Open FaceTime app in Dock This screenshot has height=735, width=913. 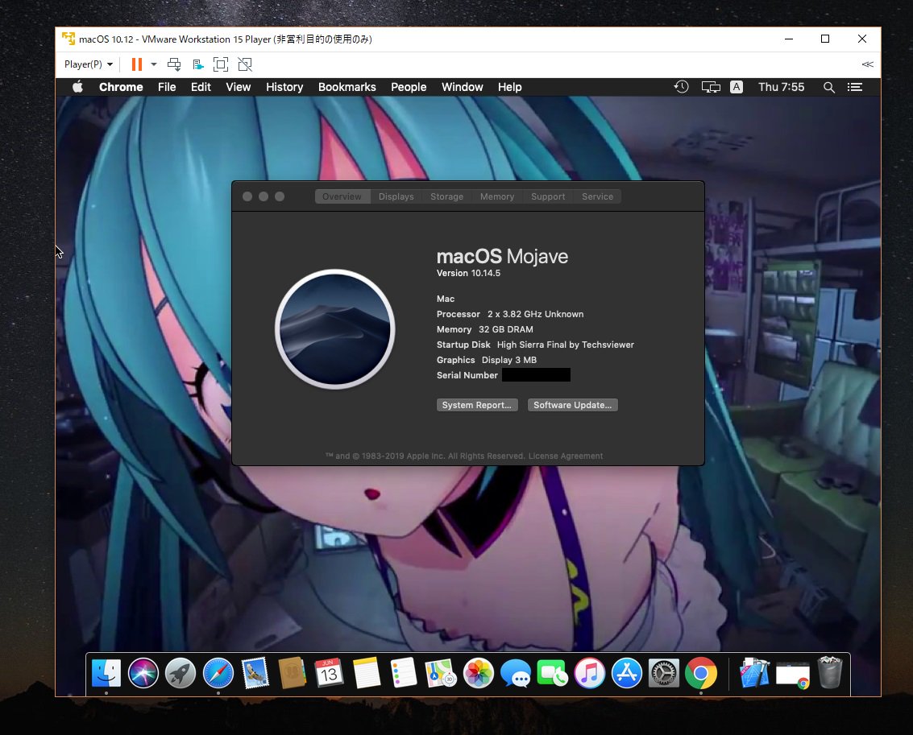point(552,673)
